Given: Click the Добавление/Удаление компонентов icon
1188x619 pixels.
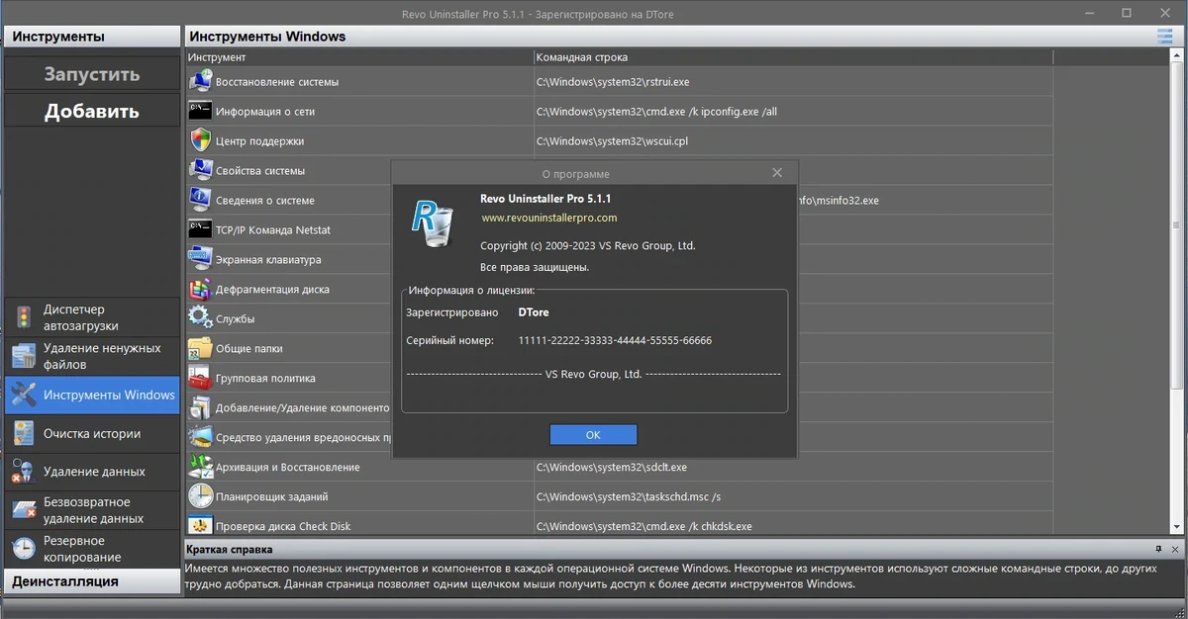Looking at the screenshot, I should click(200, 407).
